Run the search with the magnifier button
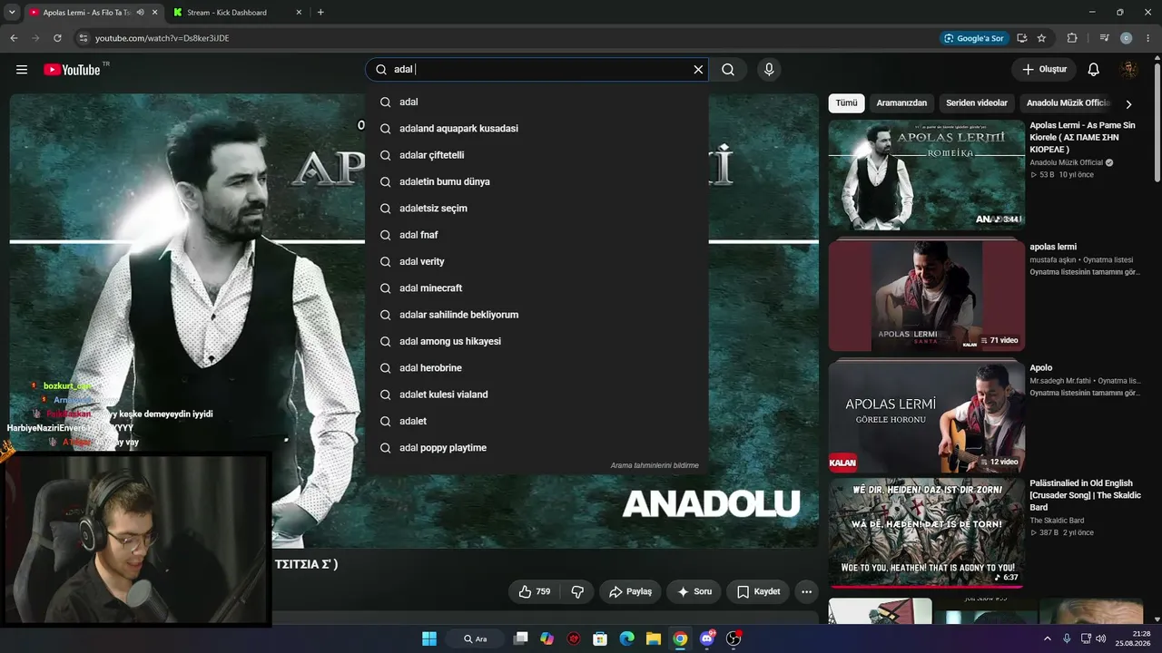Screen dimensions: 1162x653 coord(728,70)
